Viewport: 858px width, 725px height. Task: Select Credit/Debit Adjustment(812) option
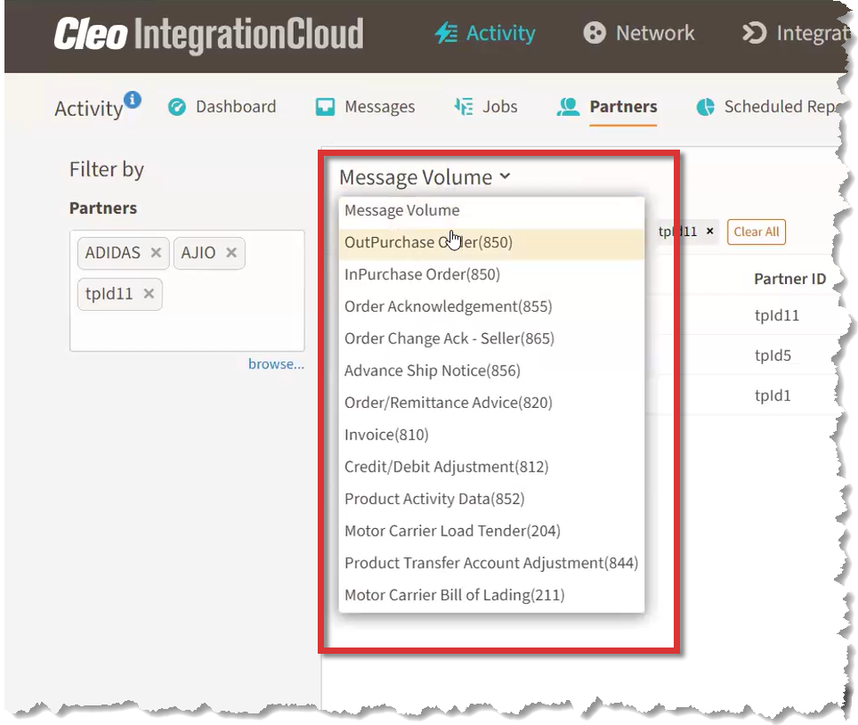tap(446, 467)
